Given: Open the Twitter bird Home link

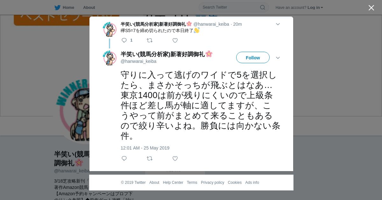Looking at the screenshot, I should [64, 7].
